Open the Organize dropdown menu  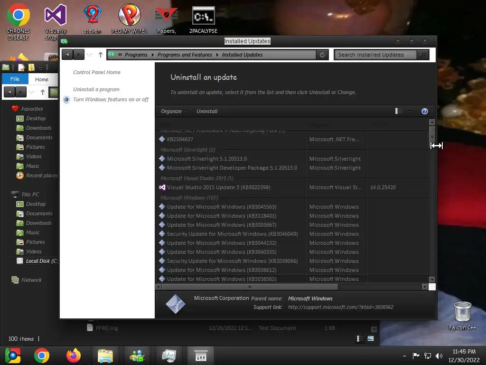[x=174, y=111]
